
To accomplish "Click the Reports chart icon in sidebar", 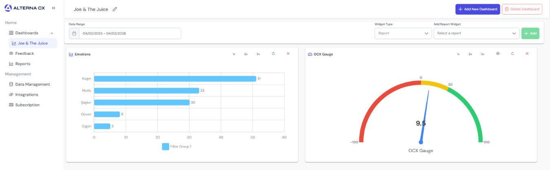I will [11, 64].
